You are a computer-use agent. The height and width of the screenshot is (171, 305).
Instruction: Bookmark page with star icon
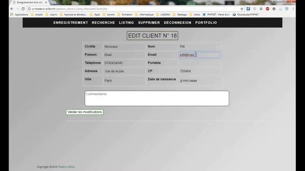242,9
